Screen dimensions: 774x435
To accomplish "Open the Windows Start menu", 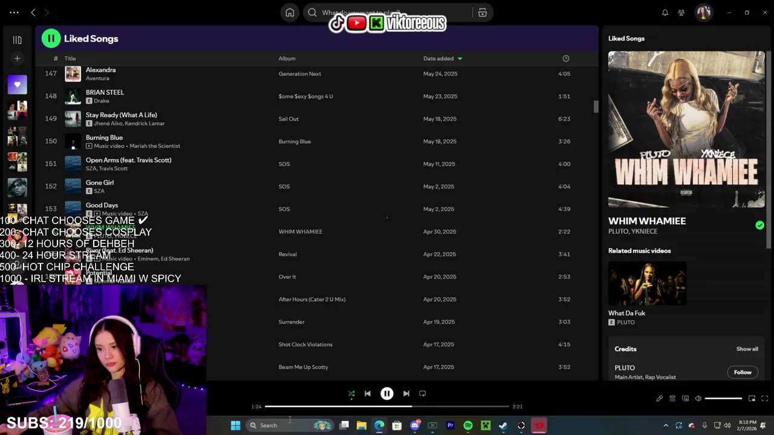I will click(x=235, y=425).
